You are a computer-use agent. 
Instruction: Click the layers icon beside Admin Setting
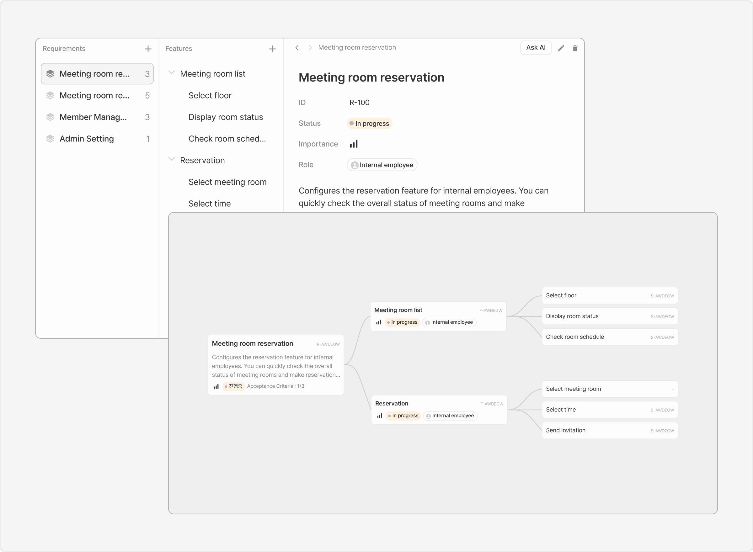[50, 139]
